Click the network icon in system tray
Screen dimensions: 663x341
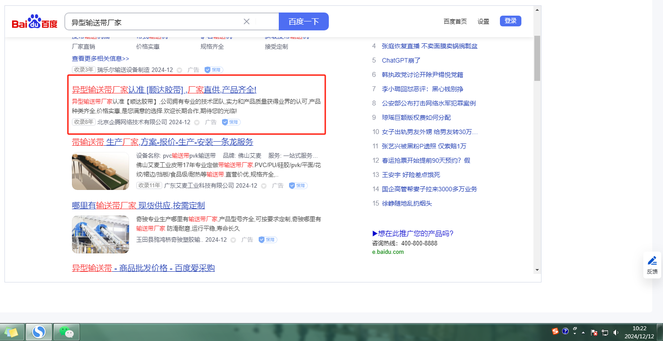(605, 333)
